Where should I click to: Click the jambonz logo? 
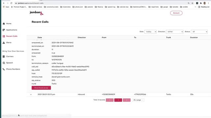pyautogui.click(x=37, y=13)
